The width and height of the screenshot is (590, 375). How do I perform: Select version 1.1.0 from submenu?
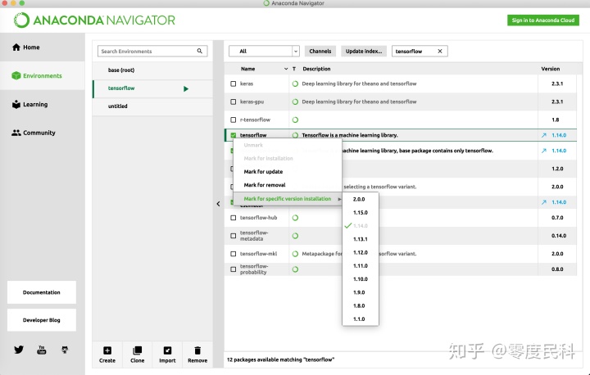[359, 319]
